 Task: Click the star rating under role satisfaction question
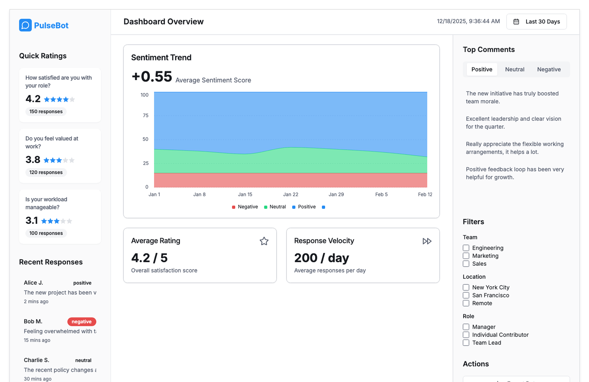coord(59,99)
